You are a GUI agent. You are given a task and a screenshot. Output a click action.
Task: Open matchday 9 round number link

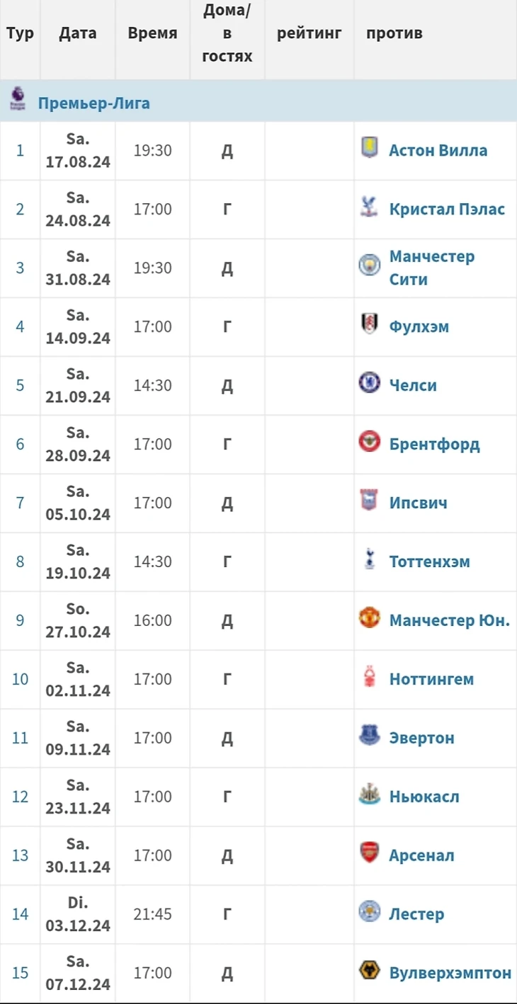20,620
